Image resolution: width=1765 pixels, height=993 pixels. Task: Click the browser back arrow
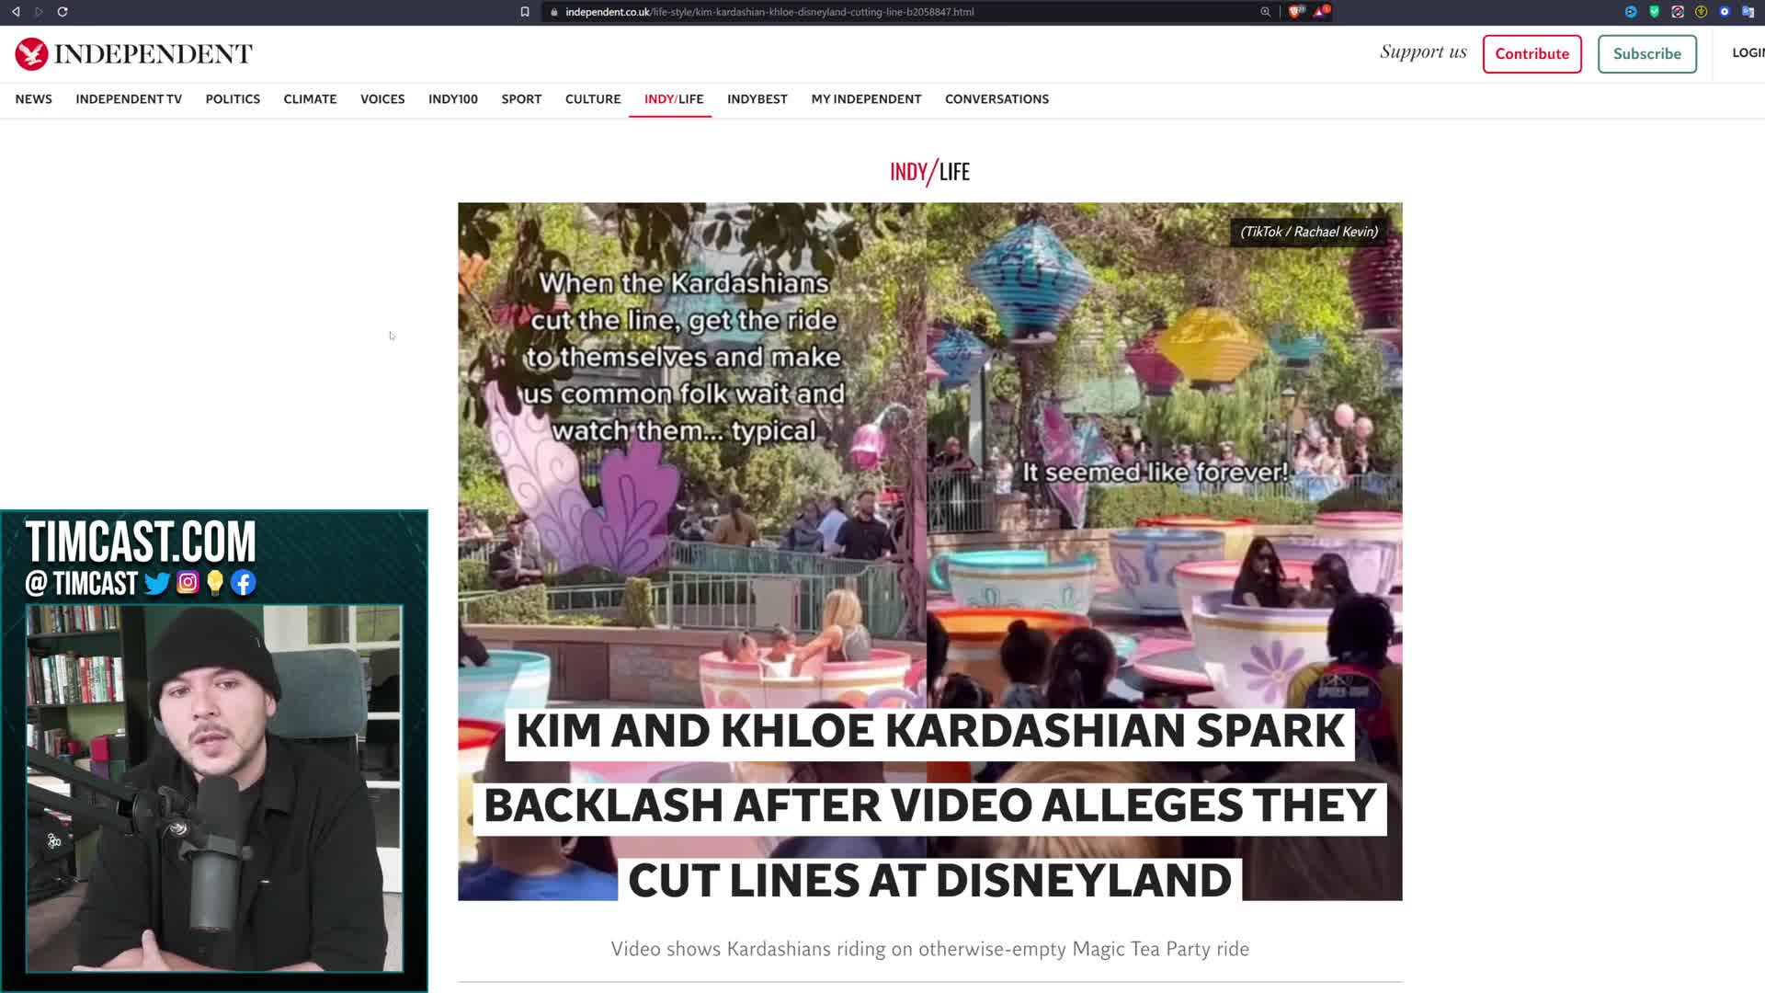tap(16, 12)
